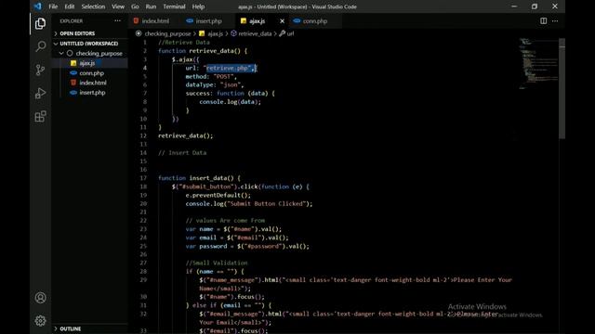Click the editor vertical scrollbar thumb
This screenshot has height=334, width=595.
[x=562, y=88]
